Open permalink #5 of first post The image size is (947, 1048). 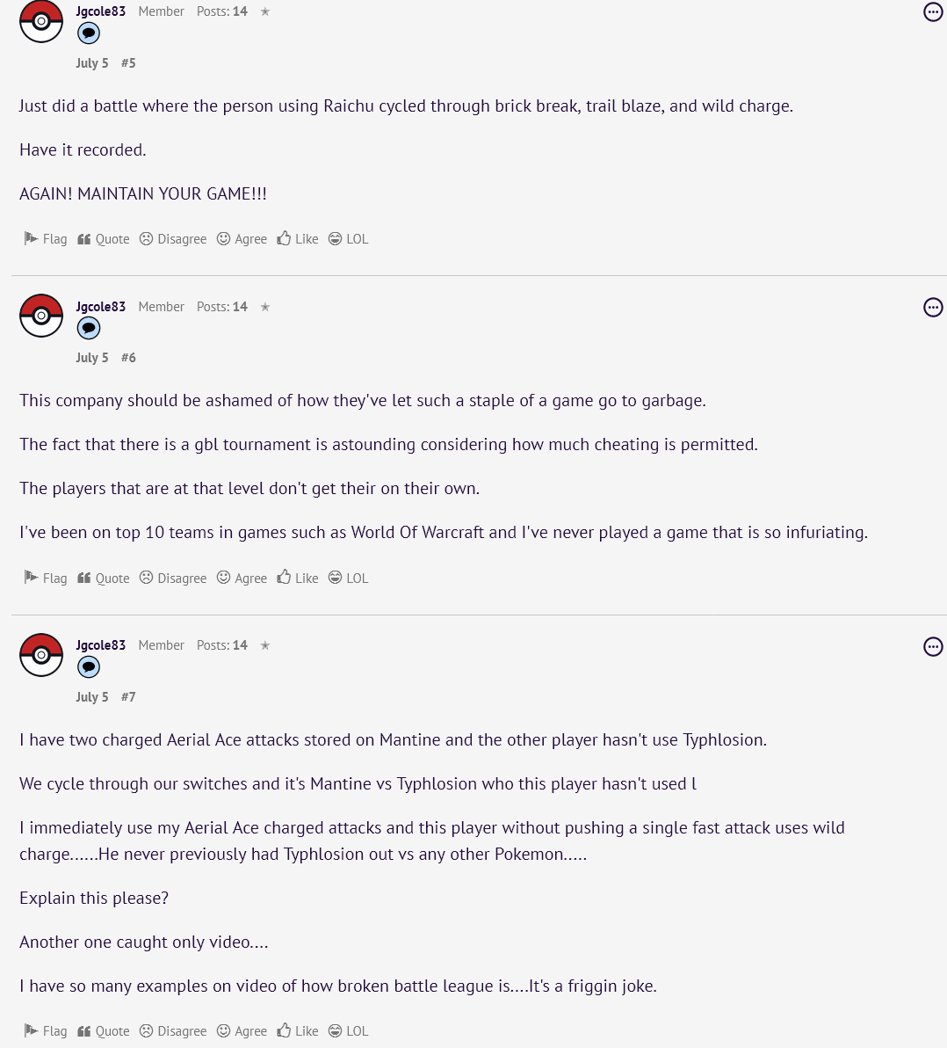point(128,63)
